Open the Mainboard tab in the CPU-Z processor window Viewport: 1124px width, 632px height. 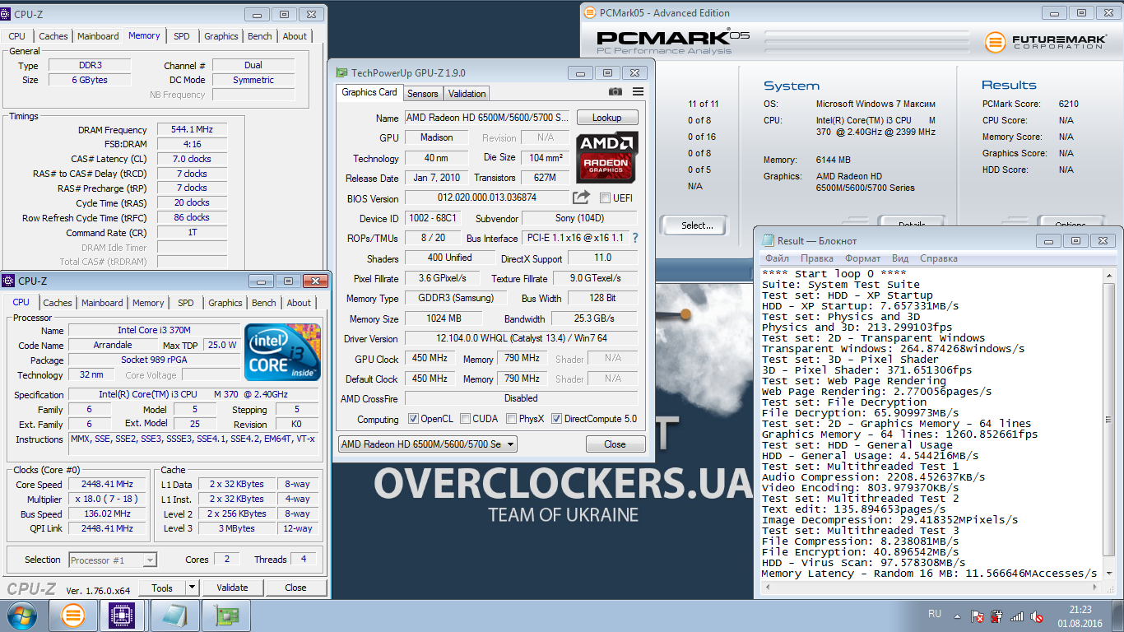(102, 303)
